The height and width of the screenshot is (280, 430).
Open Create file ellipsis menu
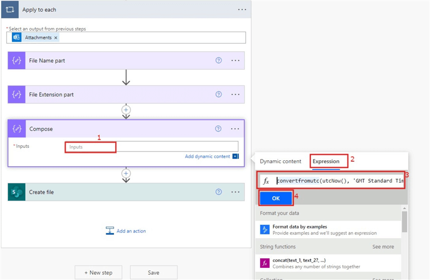point(235,192)
